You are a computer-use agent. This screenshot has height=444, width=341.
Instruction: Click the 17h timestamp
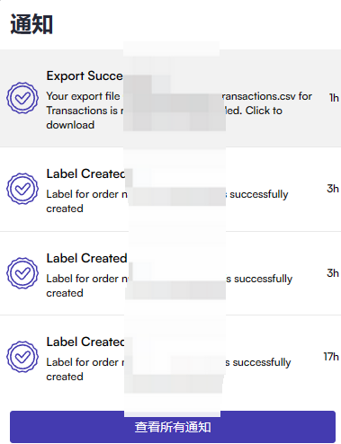(x=331, y=357)
